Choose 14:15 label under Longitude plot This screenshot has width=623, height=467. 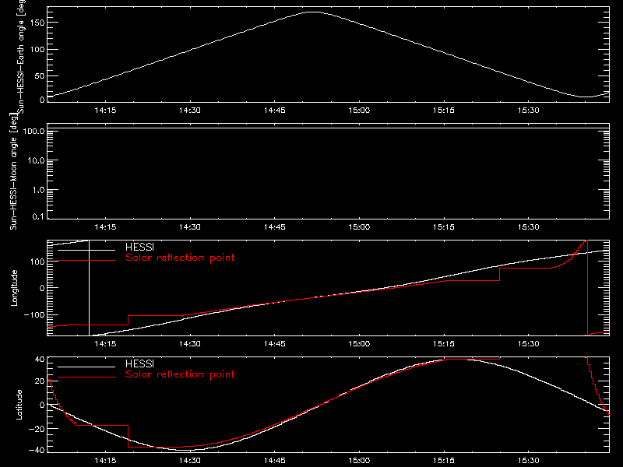coord(105,344)
